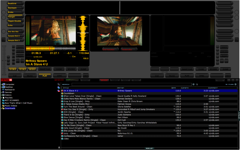
Task: Jump to hot cue -00:20.0
Action: click(32, 69)
